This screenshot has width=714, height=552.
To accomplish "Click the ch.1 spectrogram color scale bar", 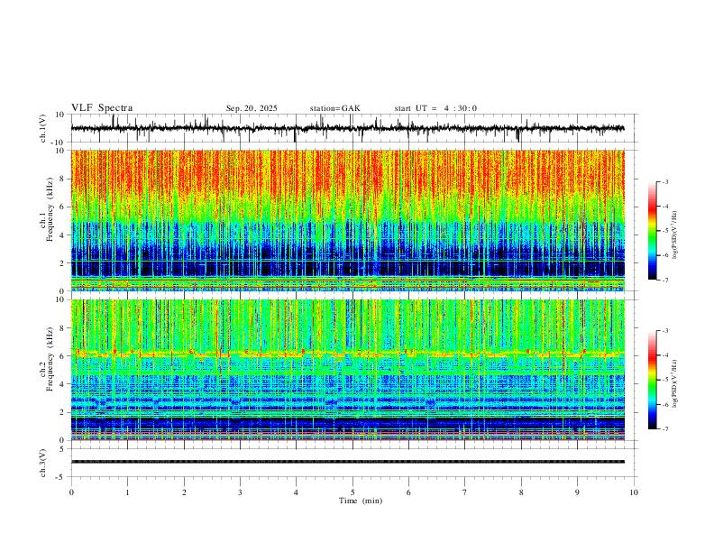I will point(652,231).
